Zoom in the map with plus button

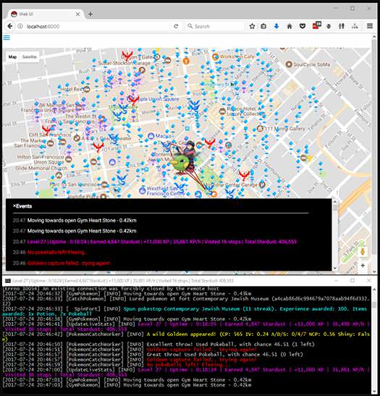click(x=363, y=266)
